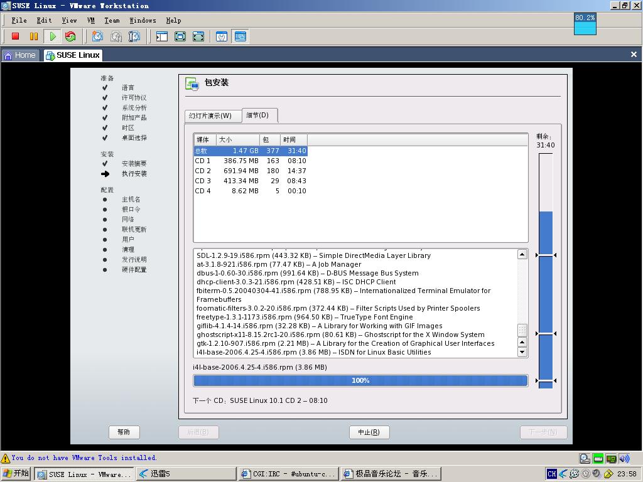Open the Edit menu

[44, 21]
